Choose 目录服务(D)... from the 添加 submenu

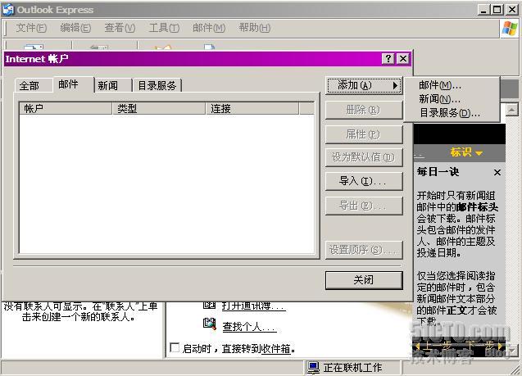(x=449, y=113)
